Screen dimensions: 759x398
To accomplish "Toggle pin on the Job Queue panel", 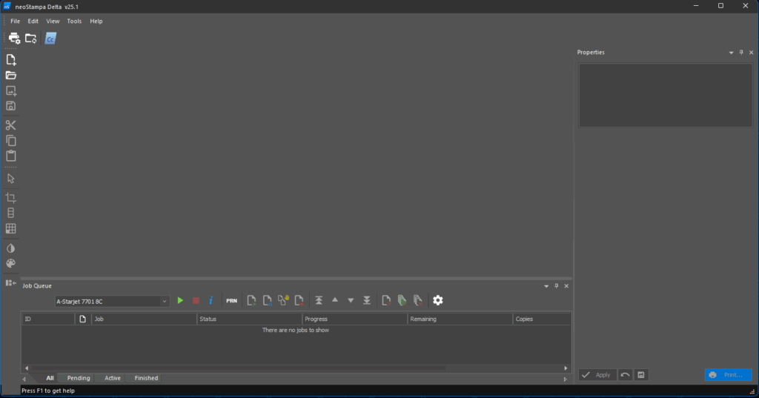I will point(557,286).
